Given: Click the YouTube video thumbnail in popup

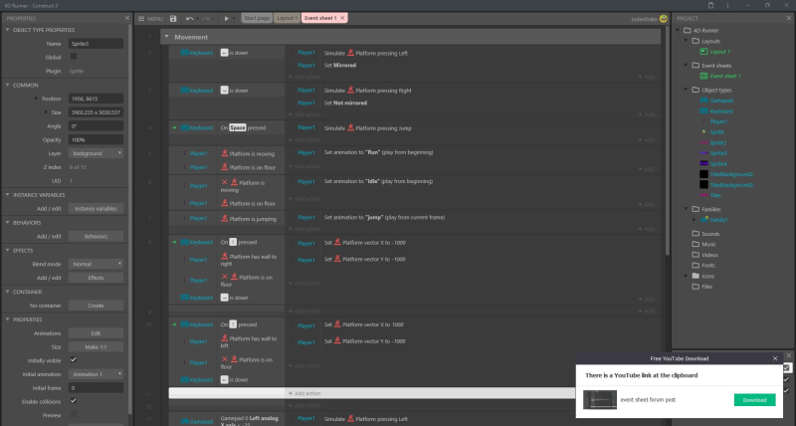Looking at the screenshot, I should pos(600,399).
